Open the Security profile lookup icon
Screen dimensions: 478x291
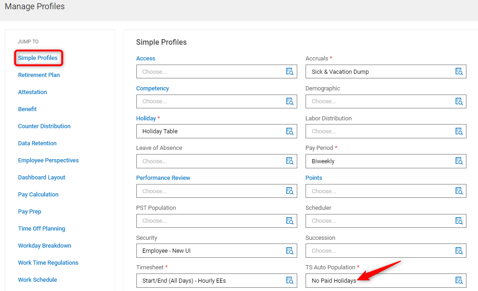click(289, 250)
